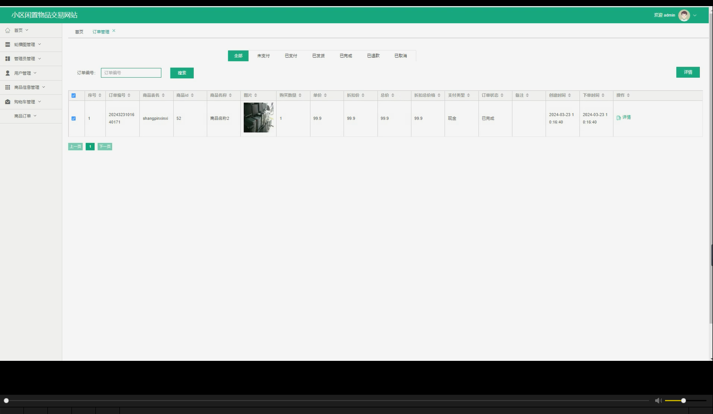Click the shangpinxinxi table name cell

[x=156, y=119]
